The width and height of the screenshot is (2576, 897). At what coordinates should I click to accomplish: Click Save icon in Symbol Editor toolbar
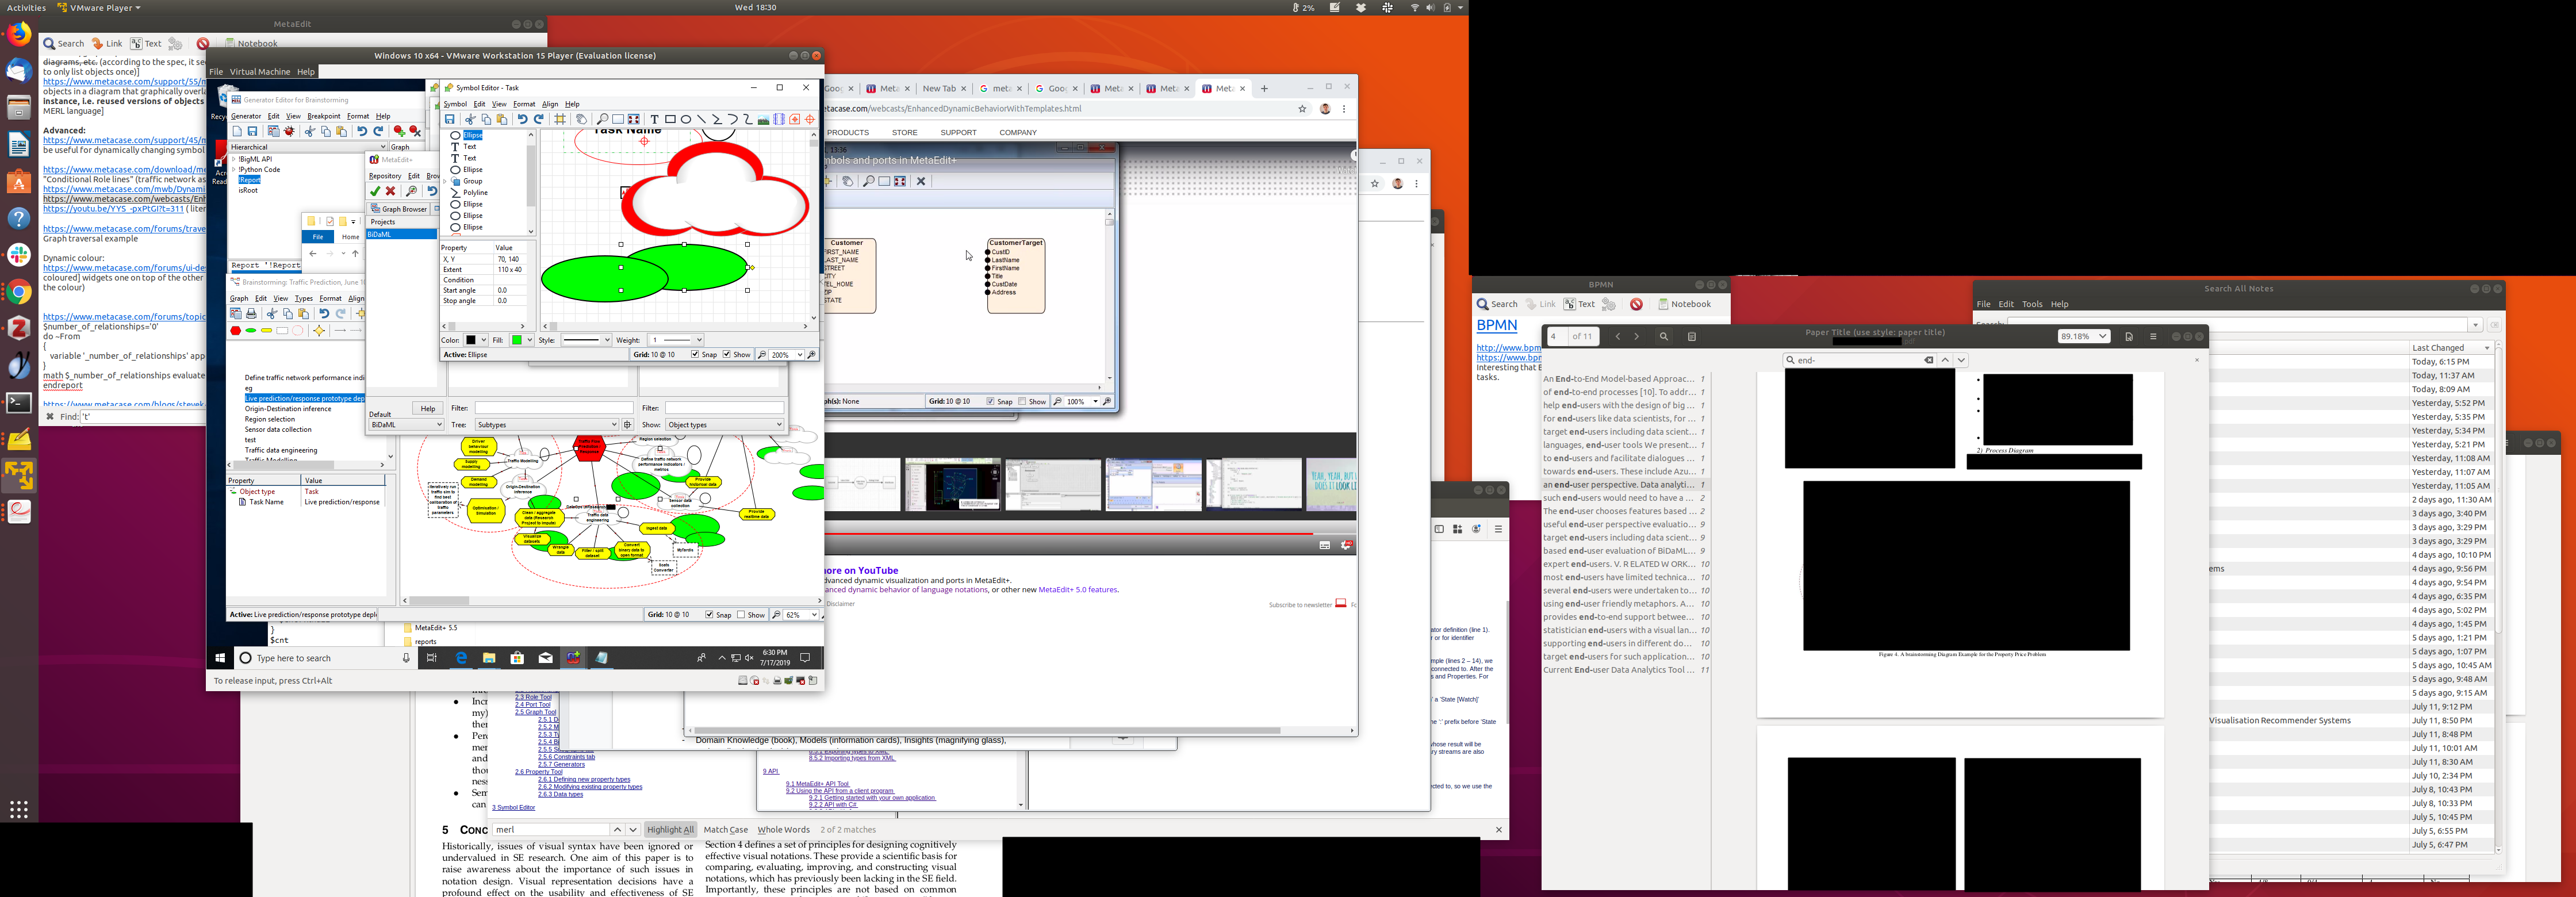[450, 119]
